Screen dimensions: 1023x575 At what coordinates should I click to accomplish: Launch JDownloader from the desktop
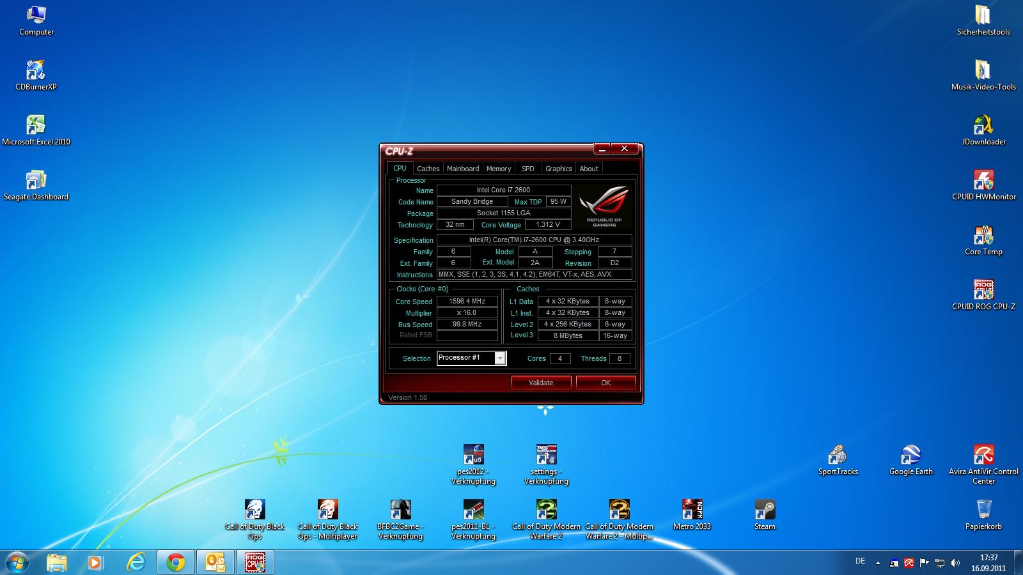coord(983,130)
